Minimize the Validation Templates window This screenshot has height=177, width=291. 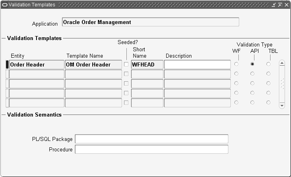click(274, 5)
